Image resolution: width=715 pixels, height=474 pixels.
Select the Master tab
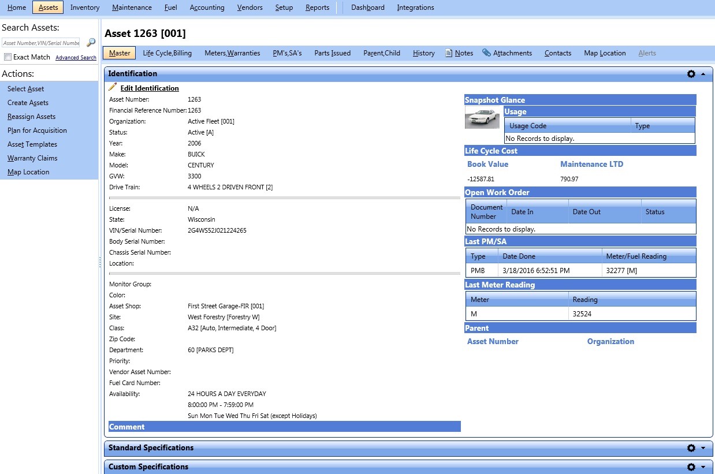coord(120,53)
